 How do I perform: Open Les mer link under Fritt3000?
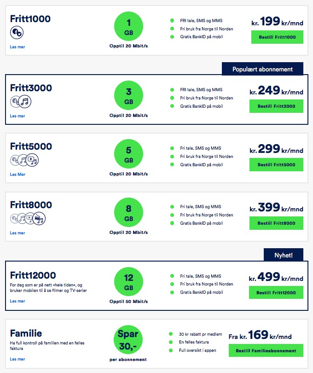[17, 116]
